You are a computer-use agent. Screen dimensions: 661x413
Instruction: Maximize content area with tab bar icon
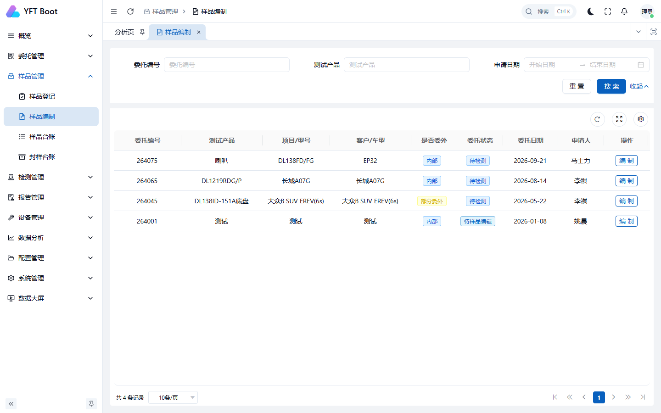click(654, 32)
